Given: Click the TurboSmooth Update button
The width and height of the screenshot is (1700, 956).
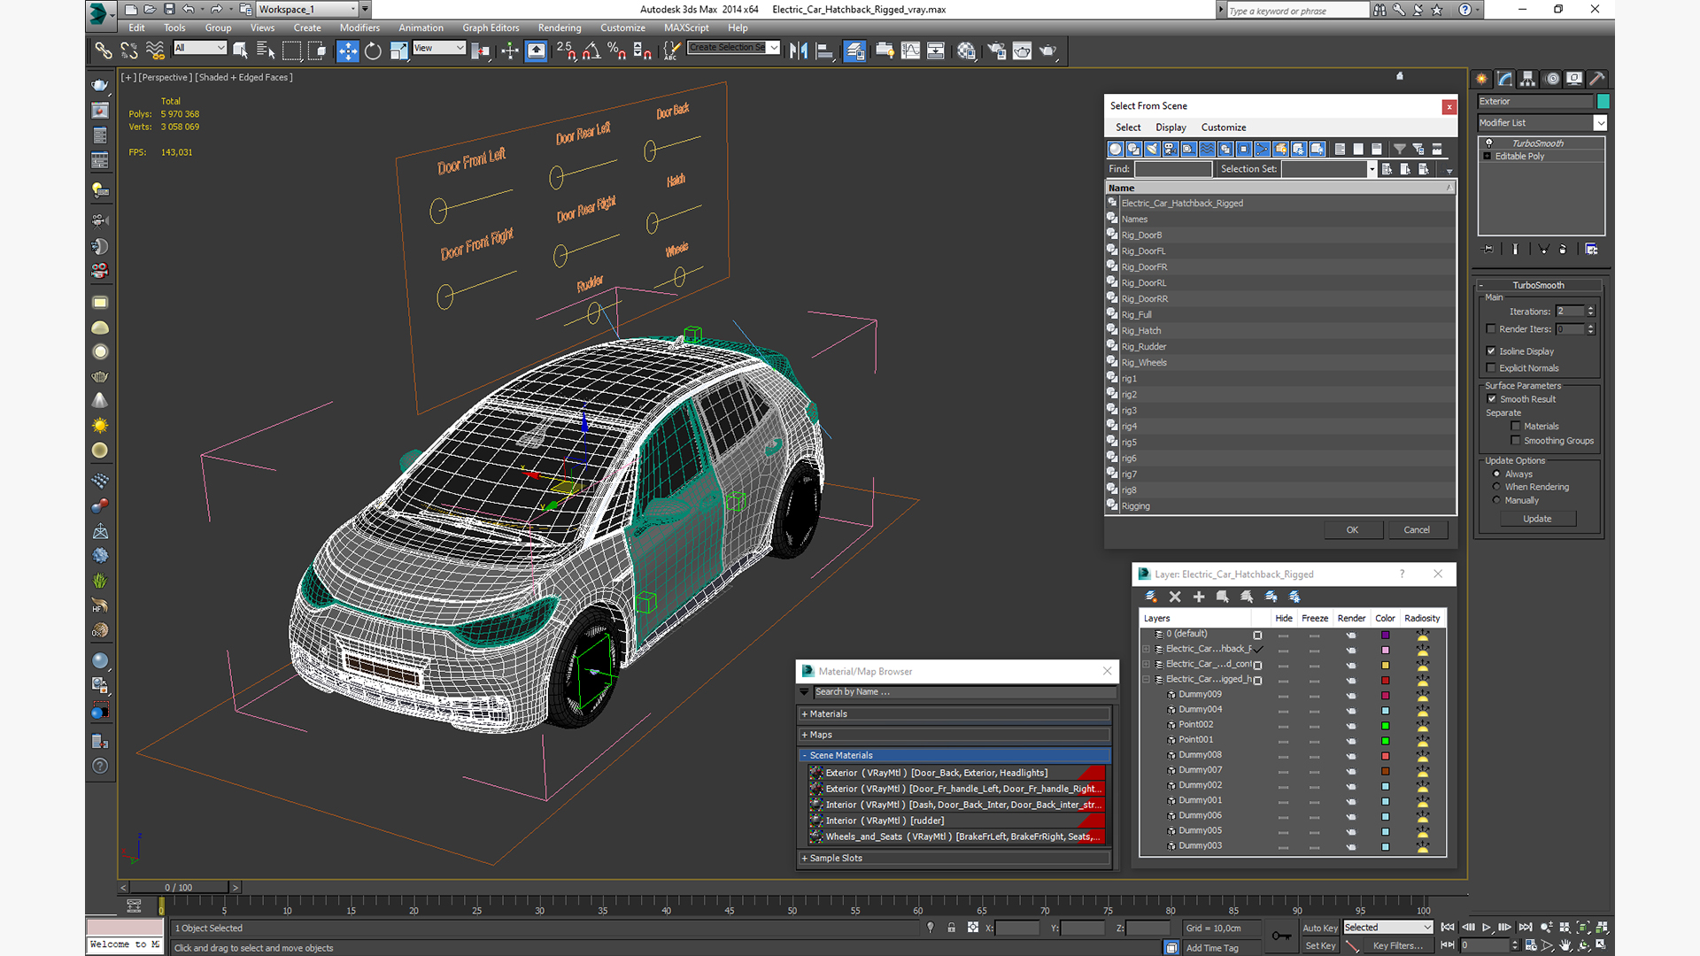Looking at the screenshot, I should coord(1537,519).
